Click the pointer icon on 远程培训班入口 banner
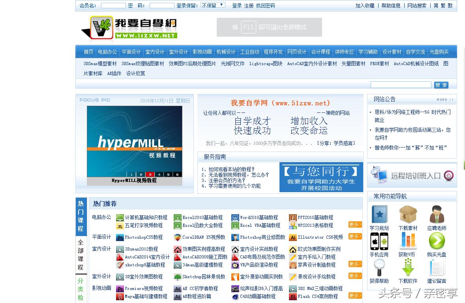This screenshot has height=303, width=465. (448, 176)
